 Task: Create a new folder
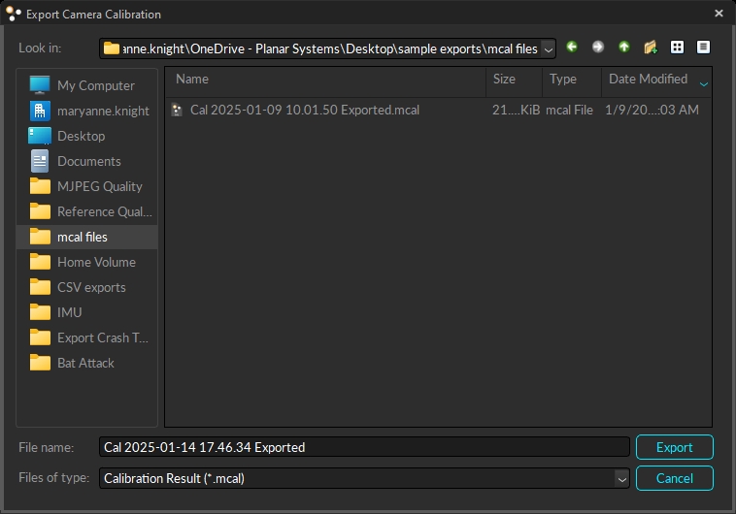pyautogui.click(x=651, y=47)
